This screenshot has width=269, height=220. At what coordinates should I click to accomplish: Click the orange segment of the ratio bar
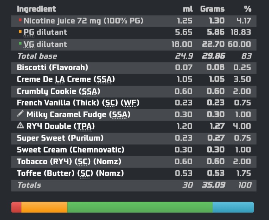[x=44, y=207]
